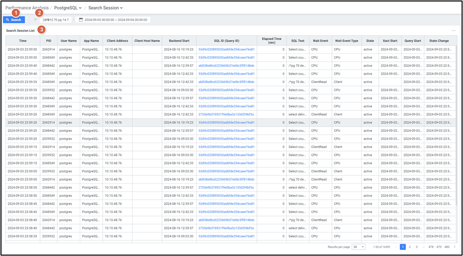The height and width of the screenshot is (256, 463).
Task: Sort by the Time column header
Action: pyautogui.click(x=23, y=41)
